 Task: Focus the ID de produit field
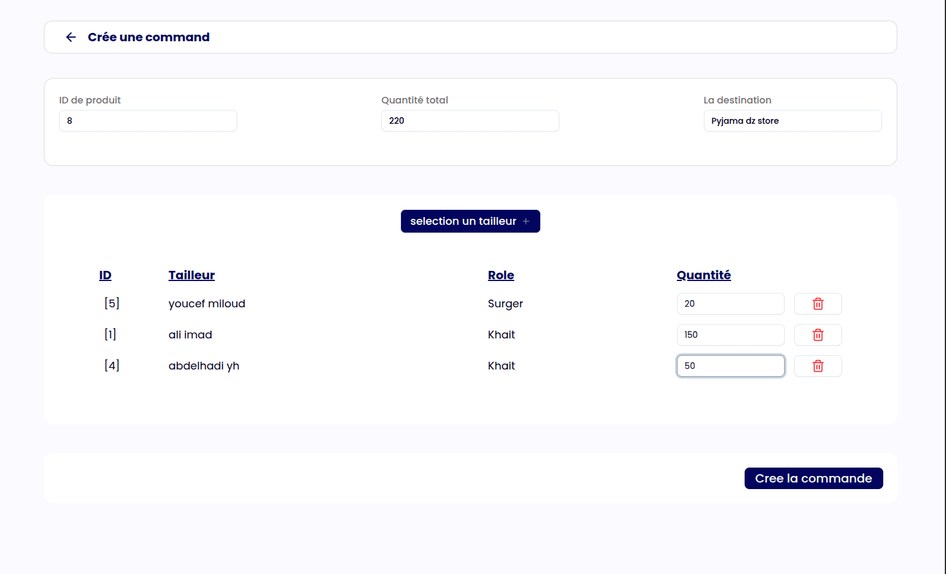click(148, 121)
